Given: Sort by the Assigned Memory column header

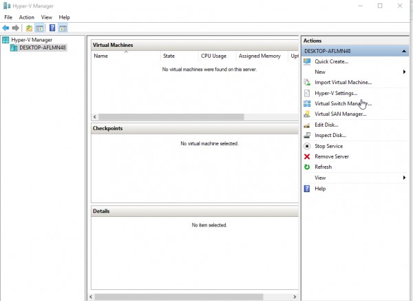Looking at the screenshot, I should [262, 56].
